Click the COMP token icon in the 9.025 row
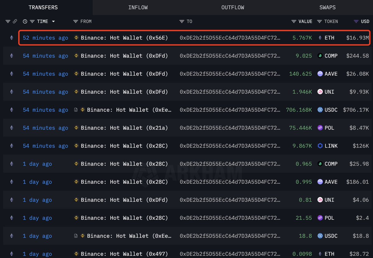Image resolution: width=373 pixels, height=258 pixels. tap(320, 56)
